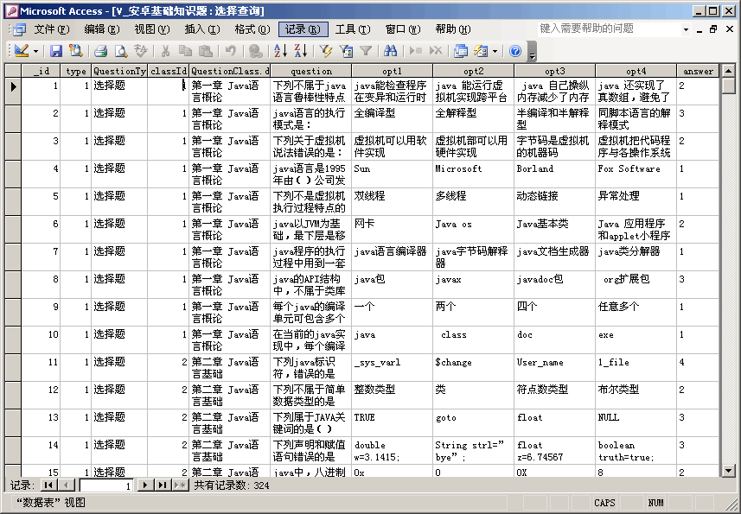Screen dimensions: 741x514
Task: Click the help question input box
Action: tap(609, 29)
